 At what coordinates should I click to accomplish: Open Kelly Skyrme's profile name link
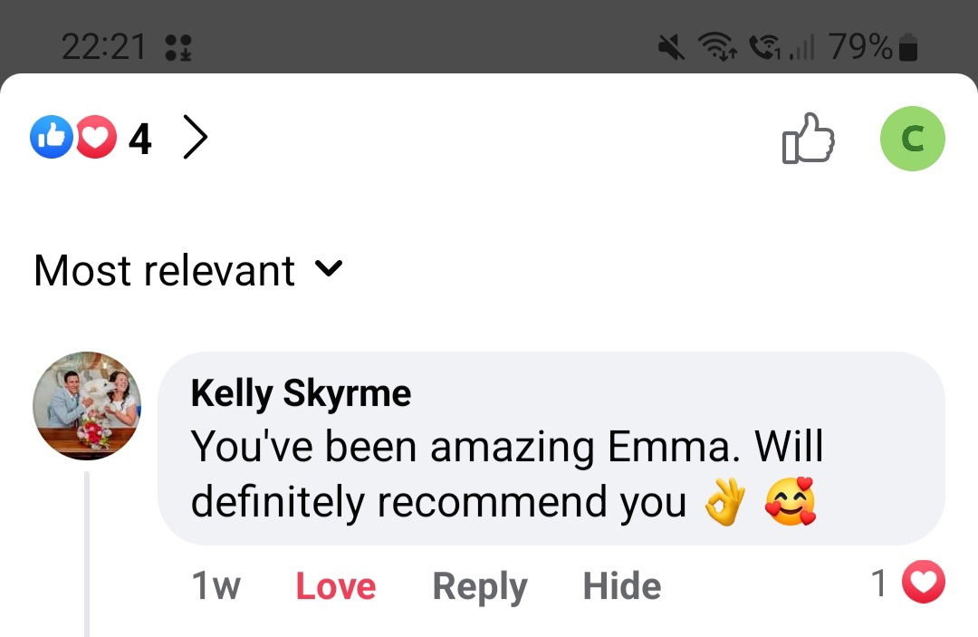(x=301, y=393)
